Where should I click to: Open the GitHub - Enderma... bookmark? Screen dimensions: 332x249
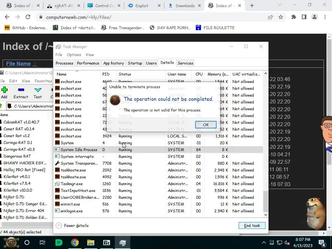coord(26,28)
